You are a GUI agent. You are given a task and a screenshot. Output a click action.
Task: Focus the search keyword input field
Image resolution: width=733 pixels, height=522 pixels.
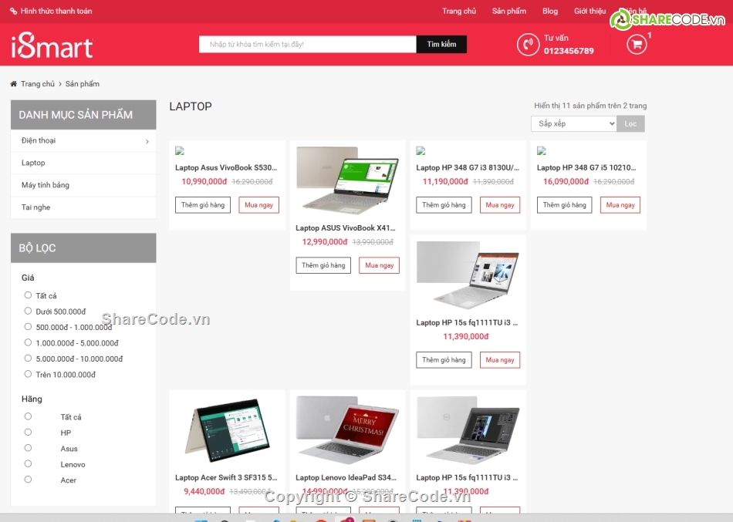pos(308,45)
